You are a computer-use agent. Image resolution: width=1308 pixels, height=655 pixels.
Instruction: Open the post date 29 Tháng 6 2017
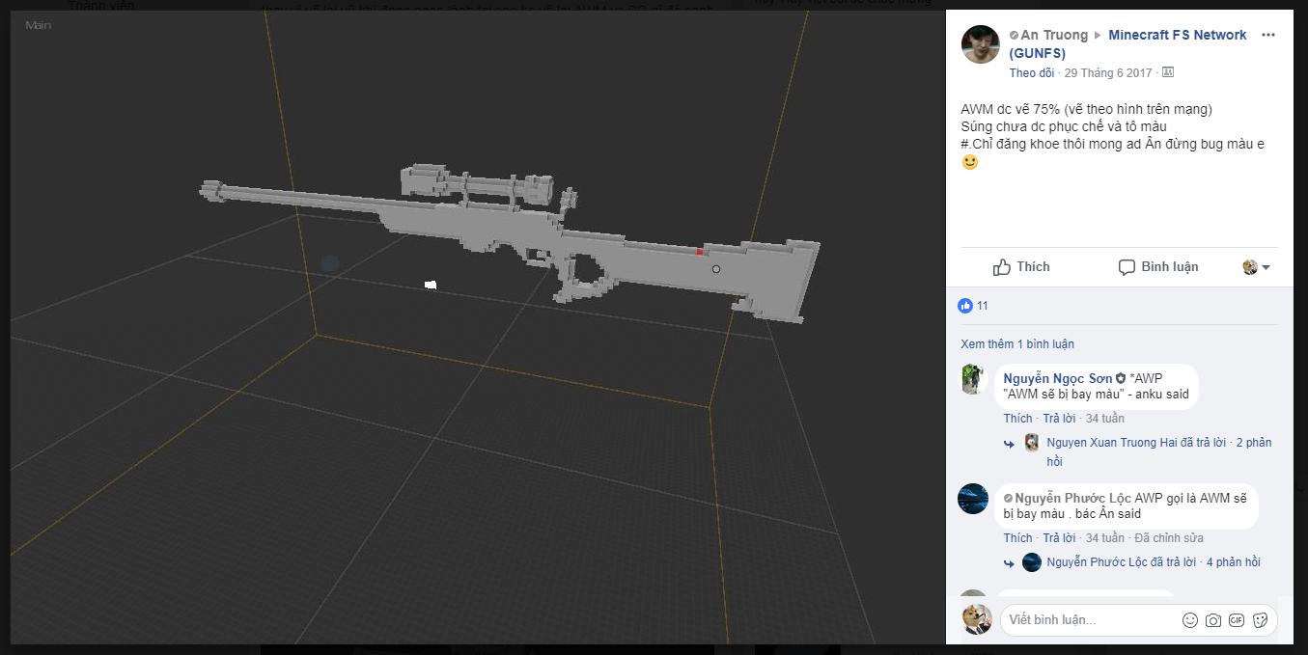pos(1108,72)
